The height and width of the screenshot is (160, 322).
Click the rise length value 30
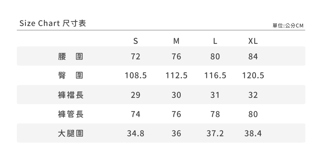click(x=176, y=95)
